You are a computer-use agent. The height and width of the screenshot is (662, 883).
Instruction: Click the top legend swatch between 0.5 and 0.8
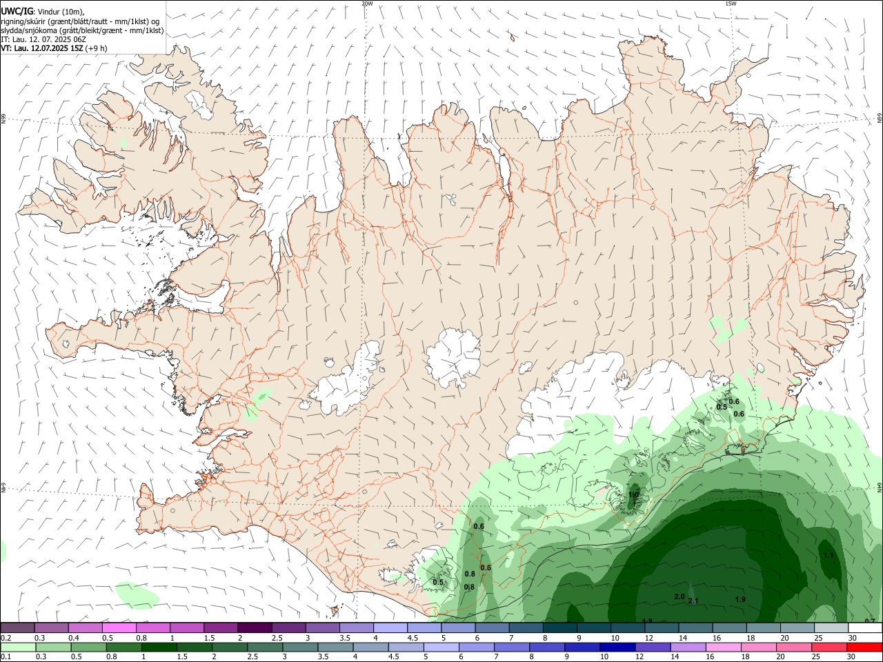[x=119, y=628]
